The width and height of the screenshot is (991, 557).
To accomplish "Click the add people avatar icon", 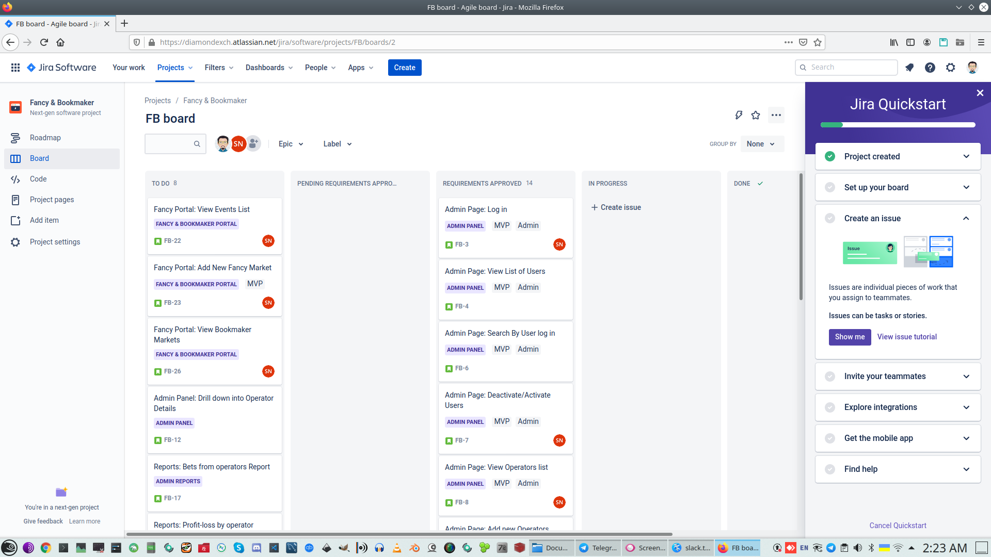I will [253, 144].
